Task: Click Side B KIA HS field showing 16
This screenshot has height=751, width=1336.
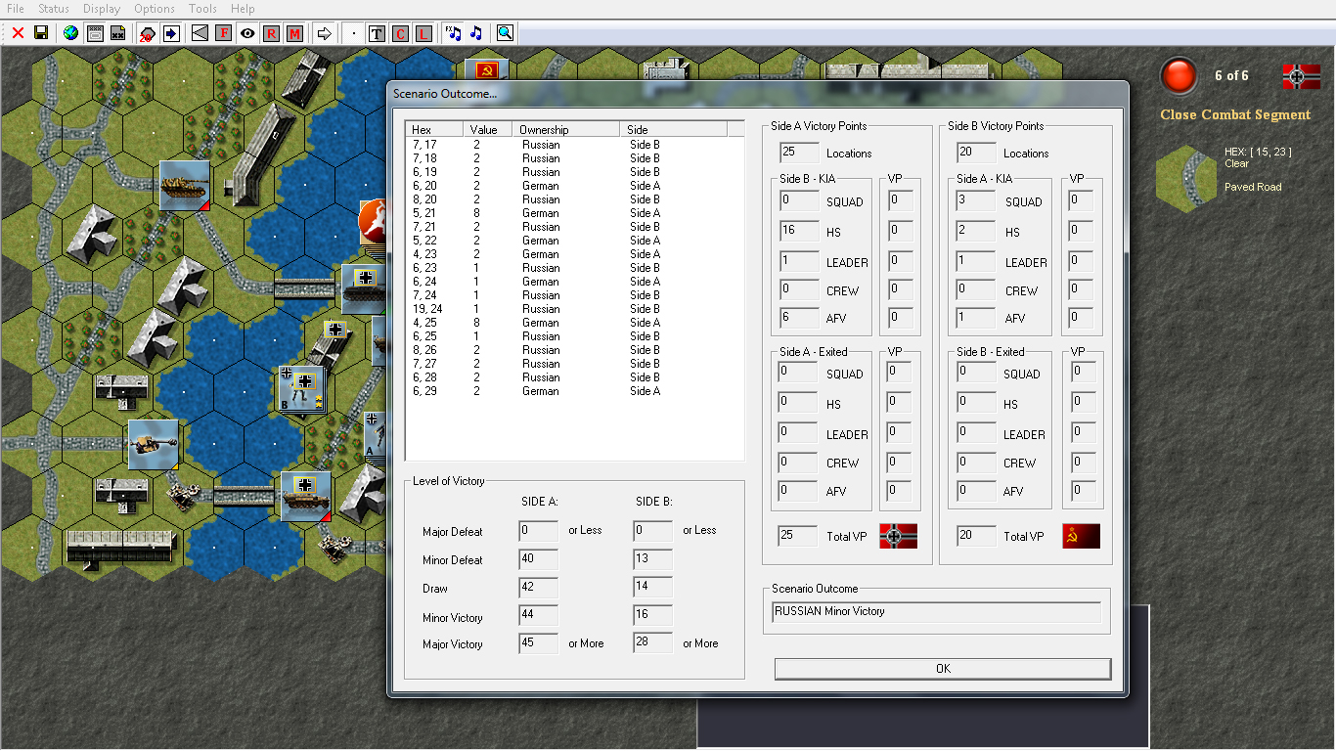Action: tap(800, 232)
